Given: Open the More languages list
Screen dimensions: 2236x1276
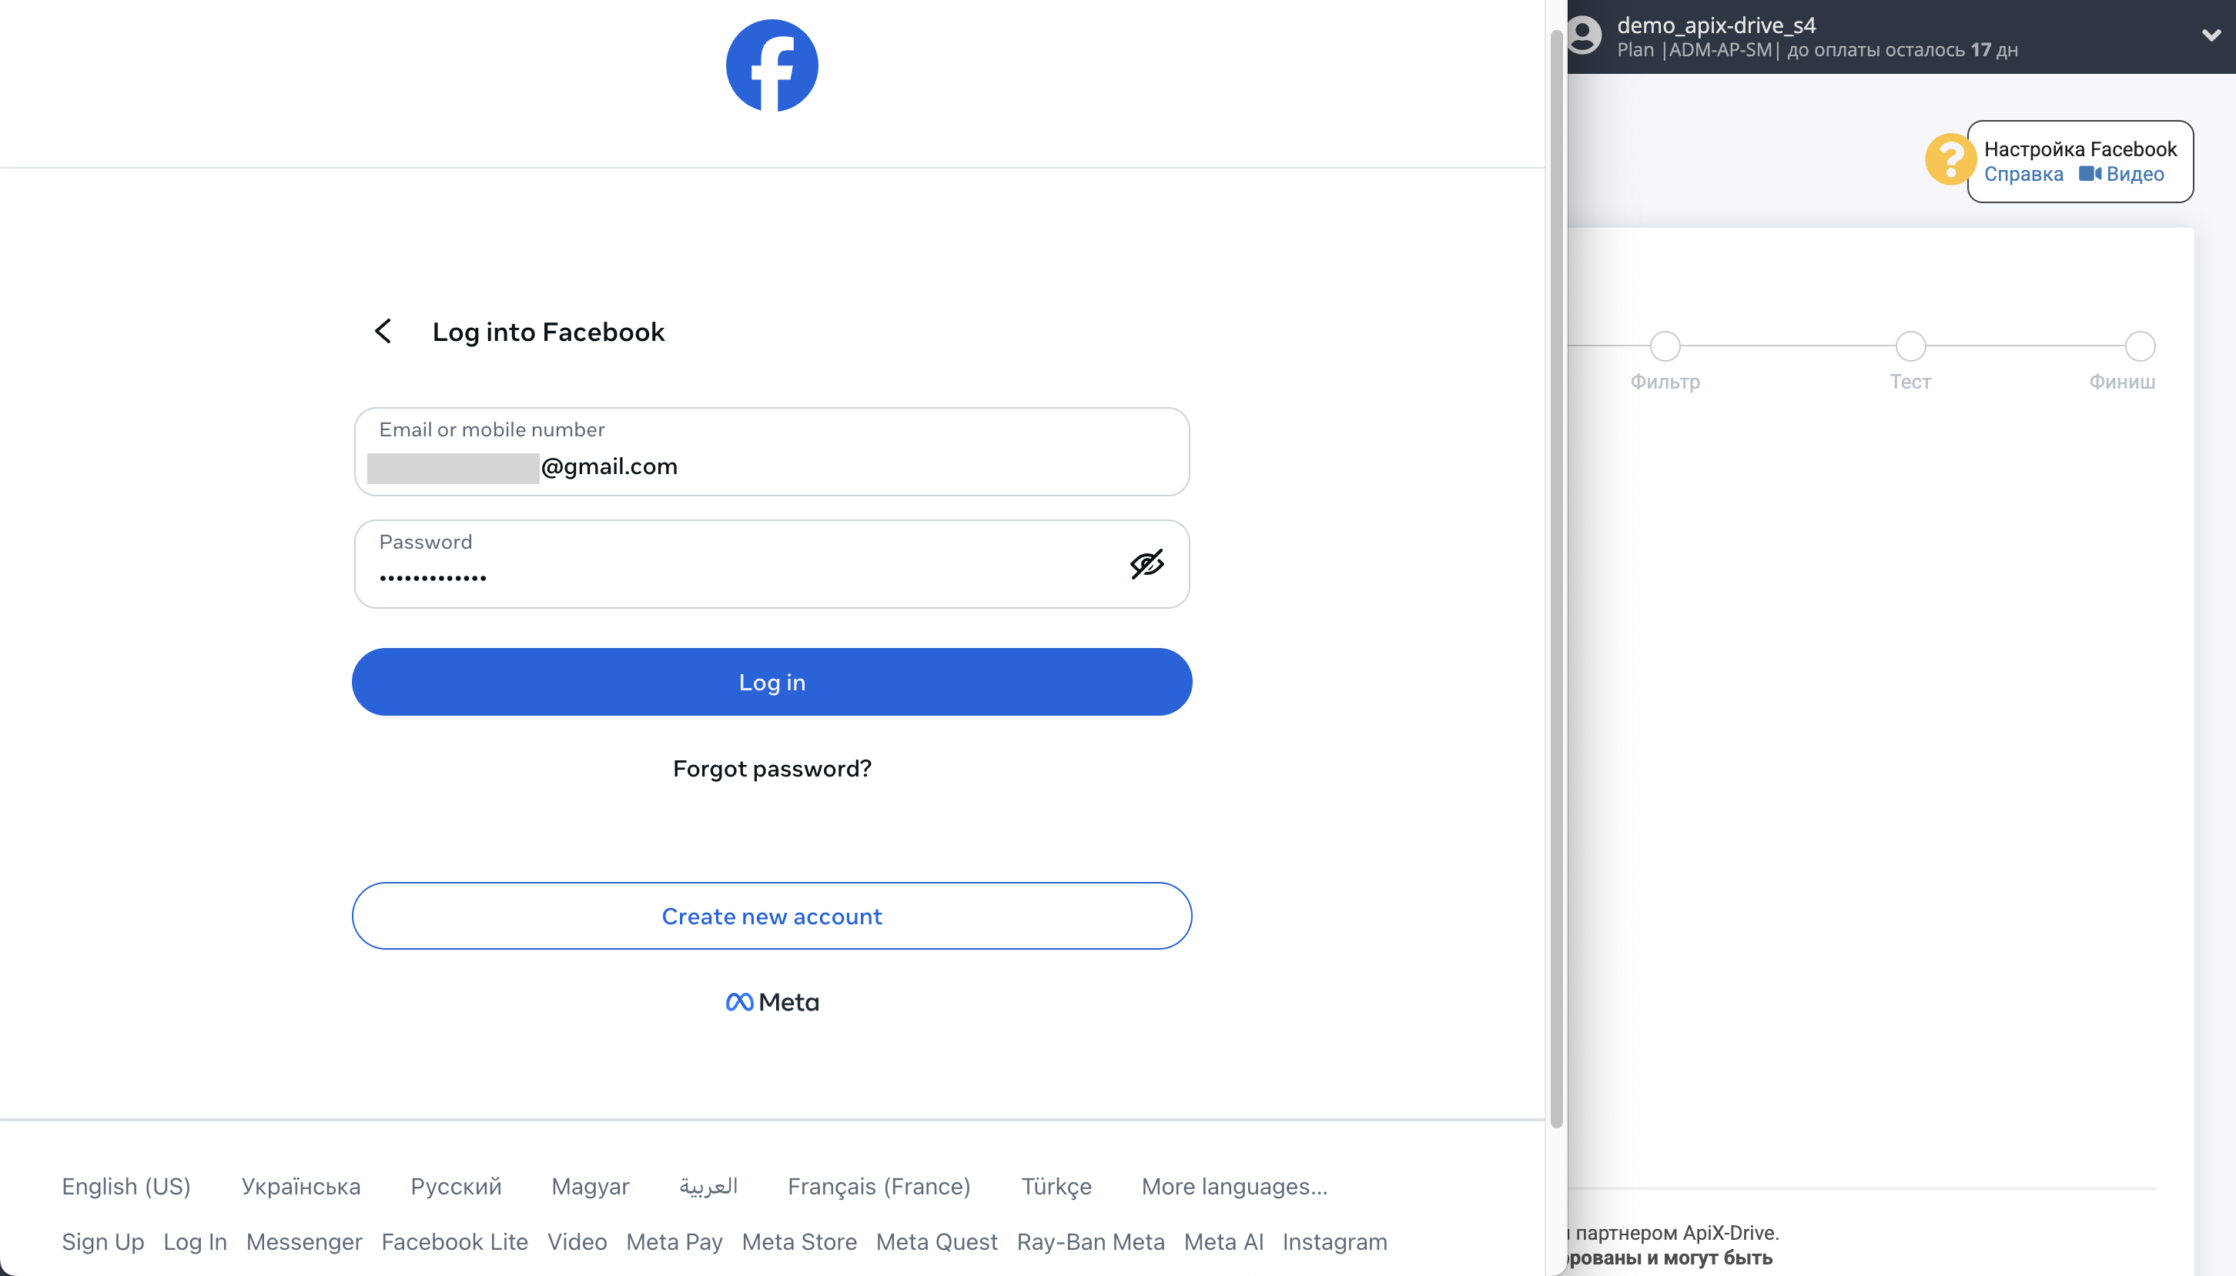Looking at the screenshot, I should 1234,1186.
